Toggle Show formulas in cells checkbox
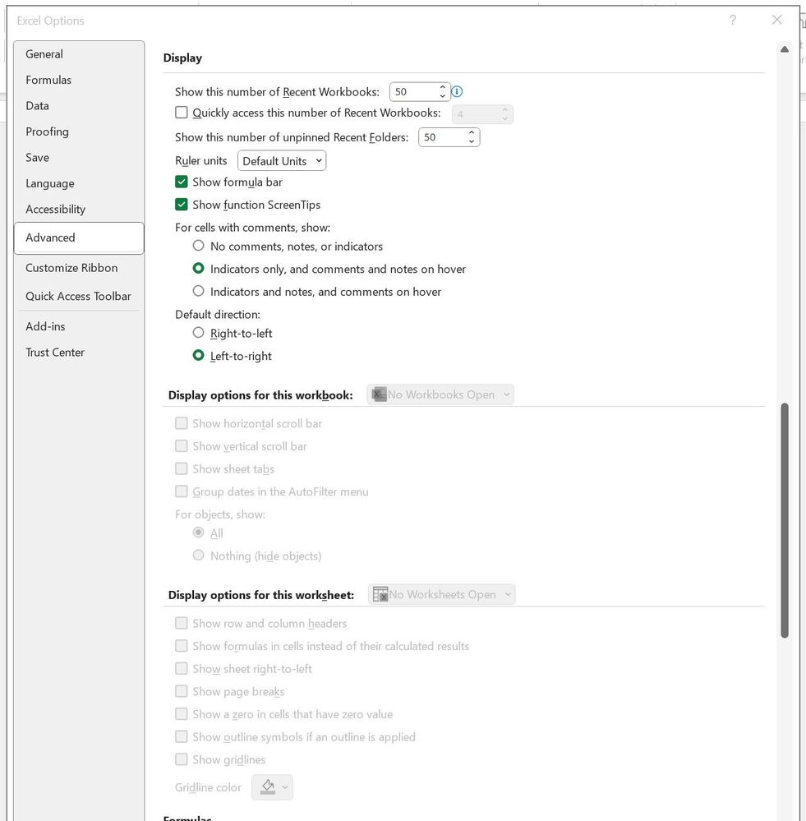The width and height of the screenshot is (806, 821). 181,646
